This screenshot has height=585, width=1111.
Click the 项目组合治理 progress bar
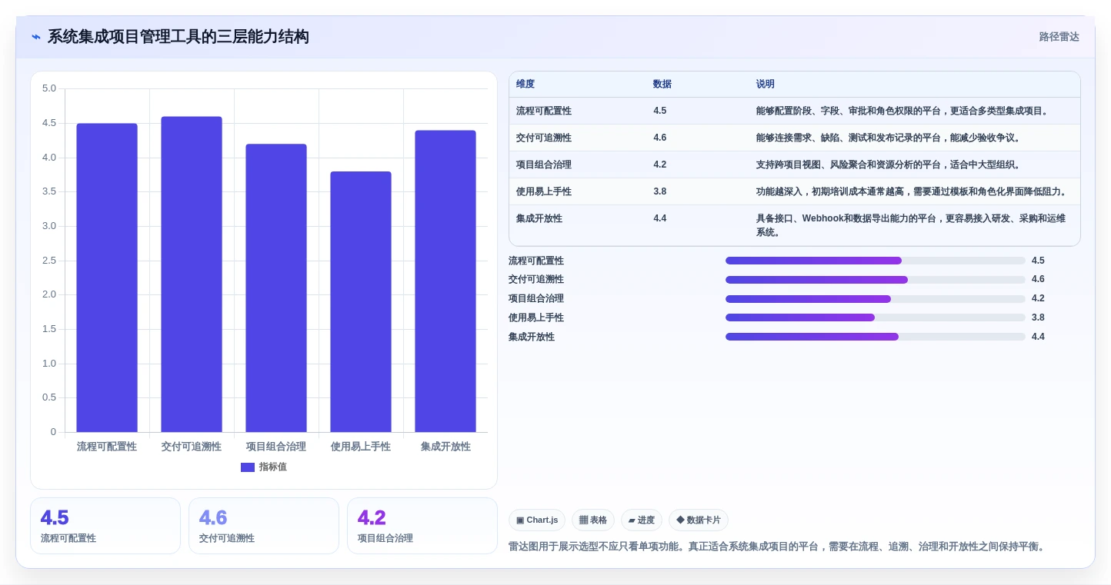point(876,299)
